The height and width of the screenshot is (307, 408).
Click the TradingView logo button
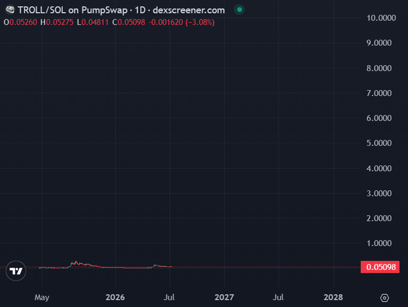point(16,271)
